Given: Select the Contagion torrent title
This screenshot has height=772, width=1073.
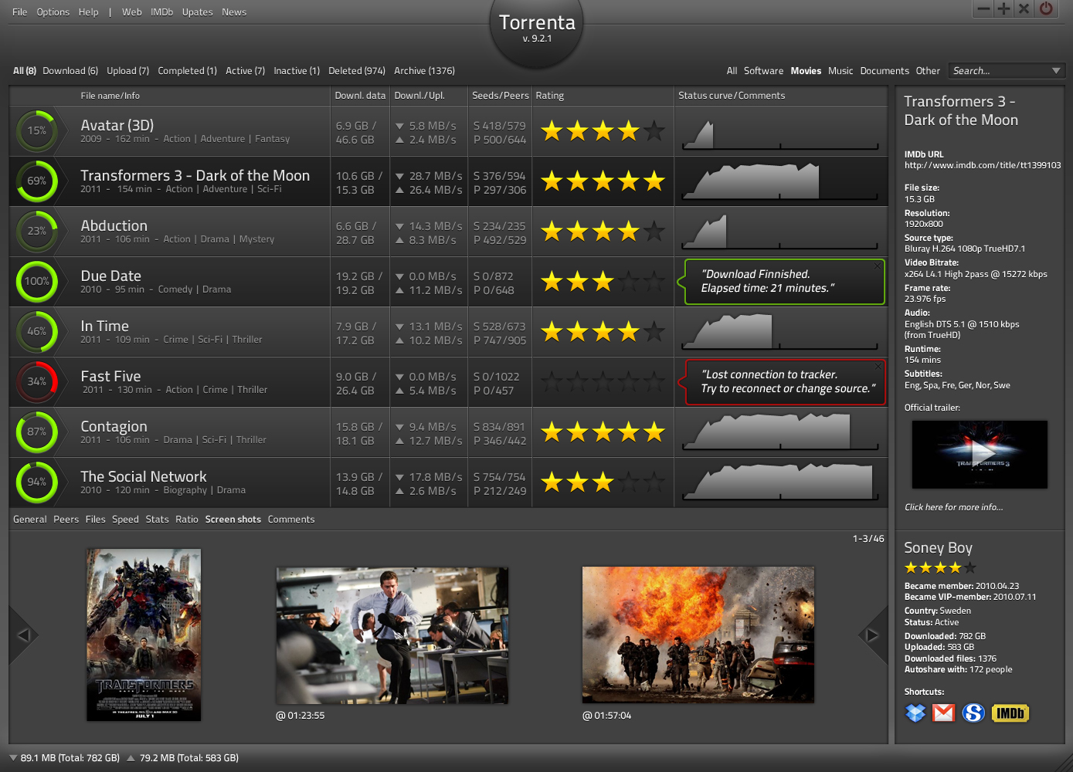Looking at the screenshot, I should (114, 426).
